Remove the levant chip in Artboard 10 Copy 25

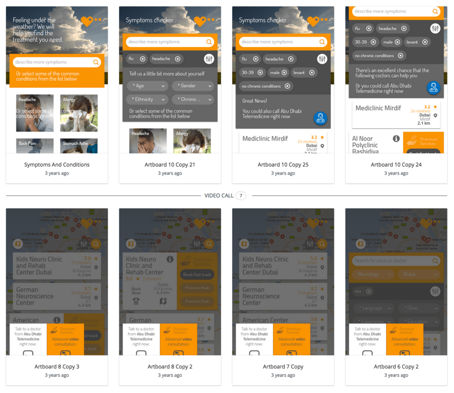click(x=312, y=73)
